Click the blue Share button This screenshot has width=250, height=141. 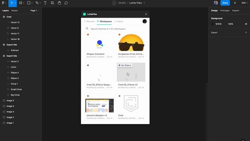[225, 3]
